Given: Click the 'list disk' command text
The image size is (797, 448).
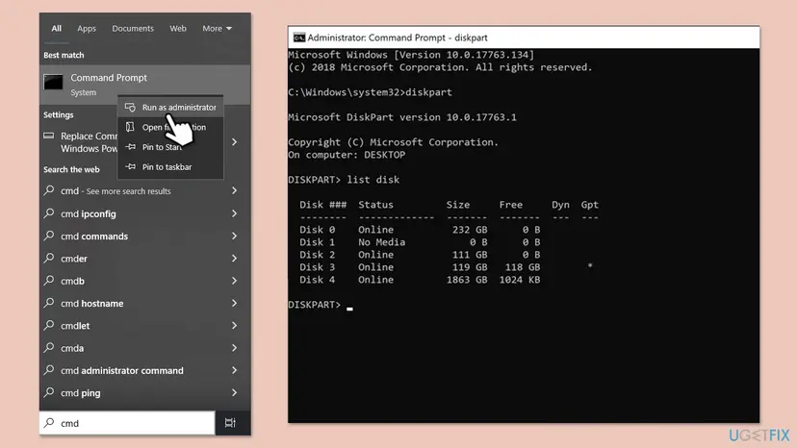Looking at the screenshot, I should pyautogui.click(x=373, y=180).
